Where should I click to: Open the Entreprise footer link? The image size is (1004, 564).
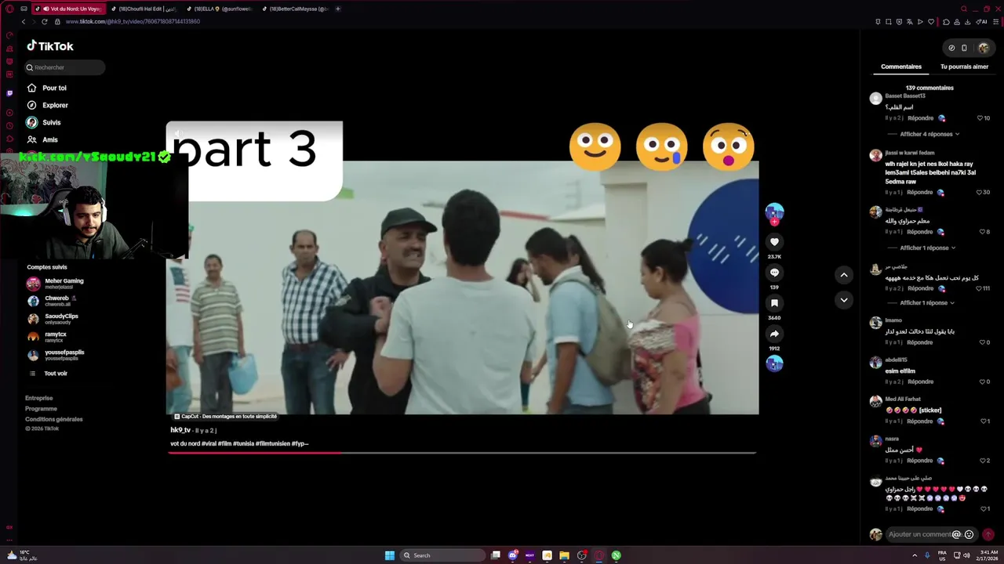39,398
